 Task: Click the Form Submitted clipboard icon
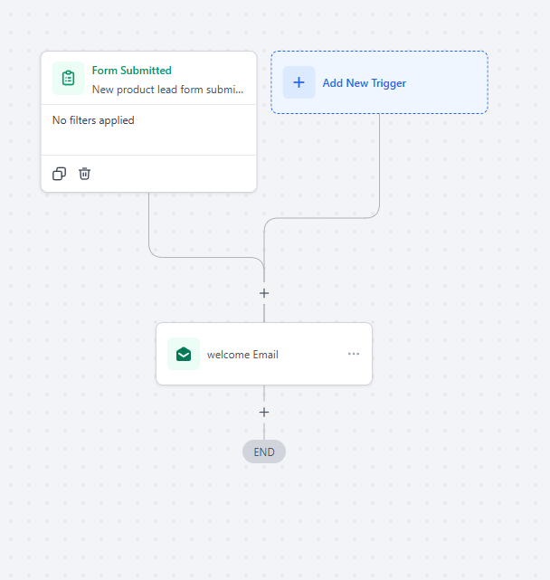(68, 78)
